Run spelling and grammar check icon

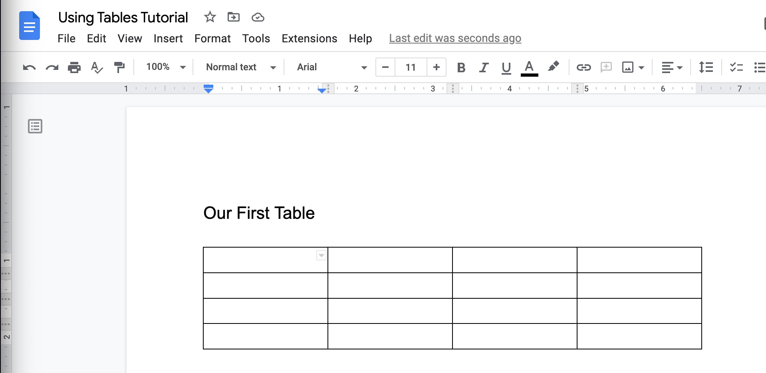[97, 67]
